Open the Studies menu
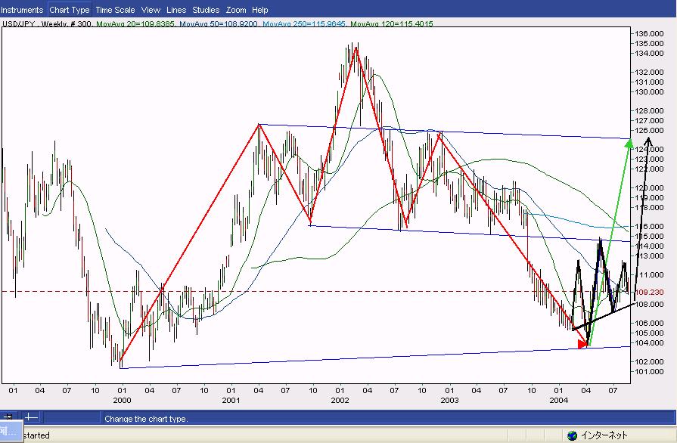The width and height of the screenshot is (677, 443). coord(206,10)
